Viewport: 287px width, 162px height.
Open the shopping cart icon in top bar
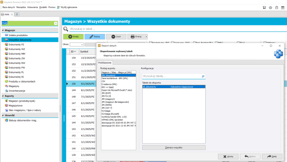pyautogui.click(x=264, y=8)
